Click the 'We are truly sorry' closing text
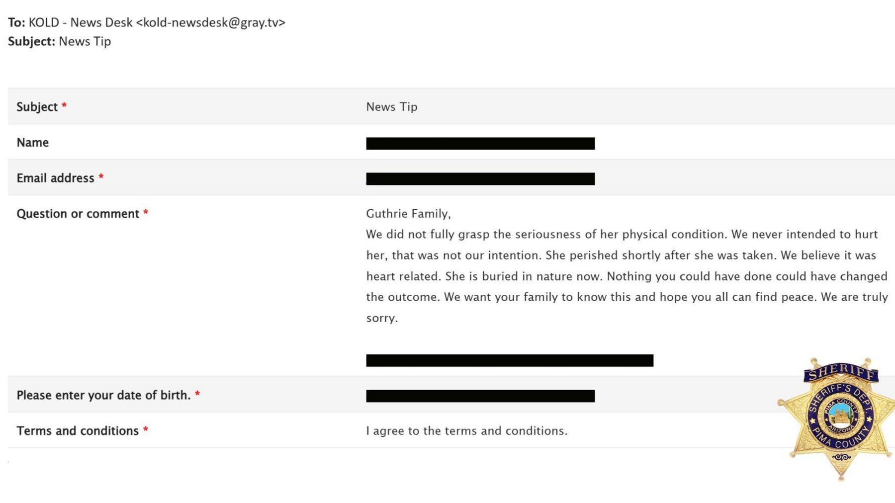 pyautogui.click(x=627, y=307)
